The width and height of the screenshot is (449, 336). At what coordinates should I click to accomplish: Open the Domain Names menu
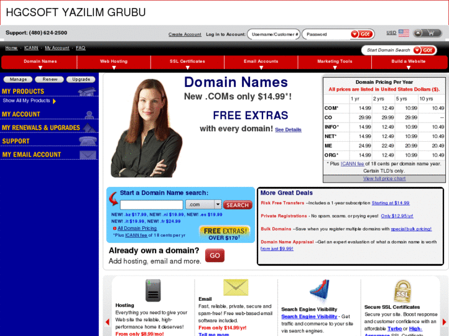pos(40,63)
